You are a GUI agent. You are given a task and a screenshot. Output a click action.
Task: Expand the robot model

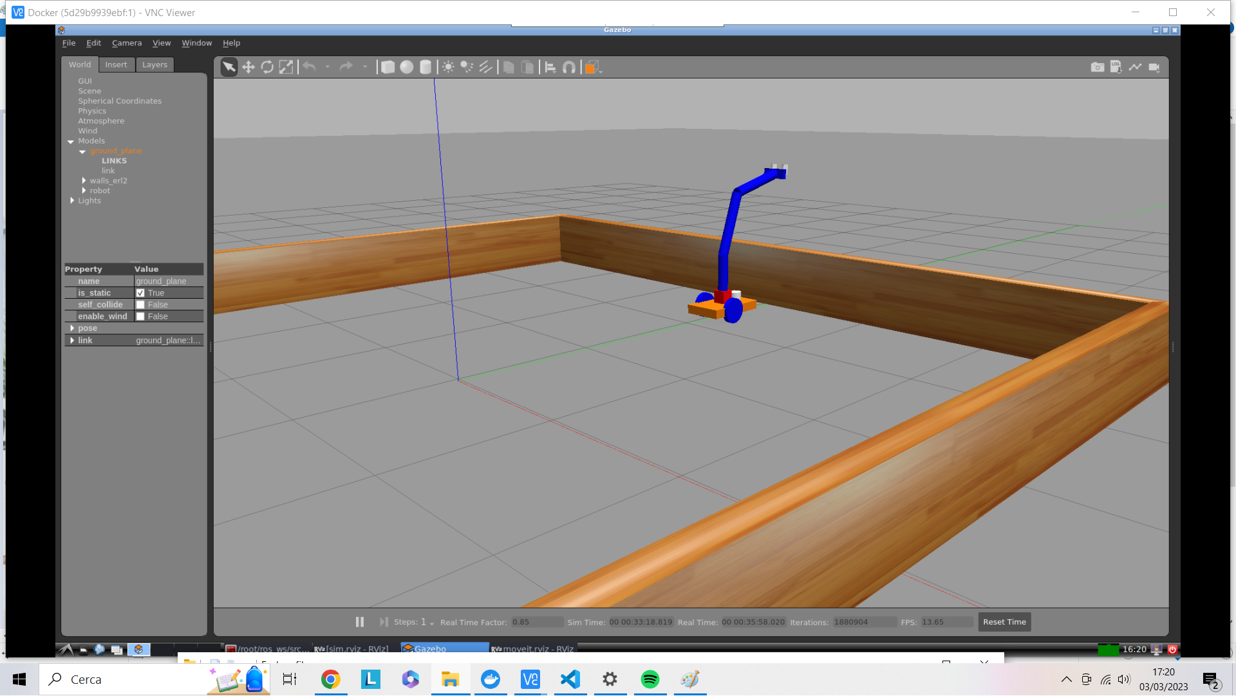pyautogui.click(x=84, y=191)
